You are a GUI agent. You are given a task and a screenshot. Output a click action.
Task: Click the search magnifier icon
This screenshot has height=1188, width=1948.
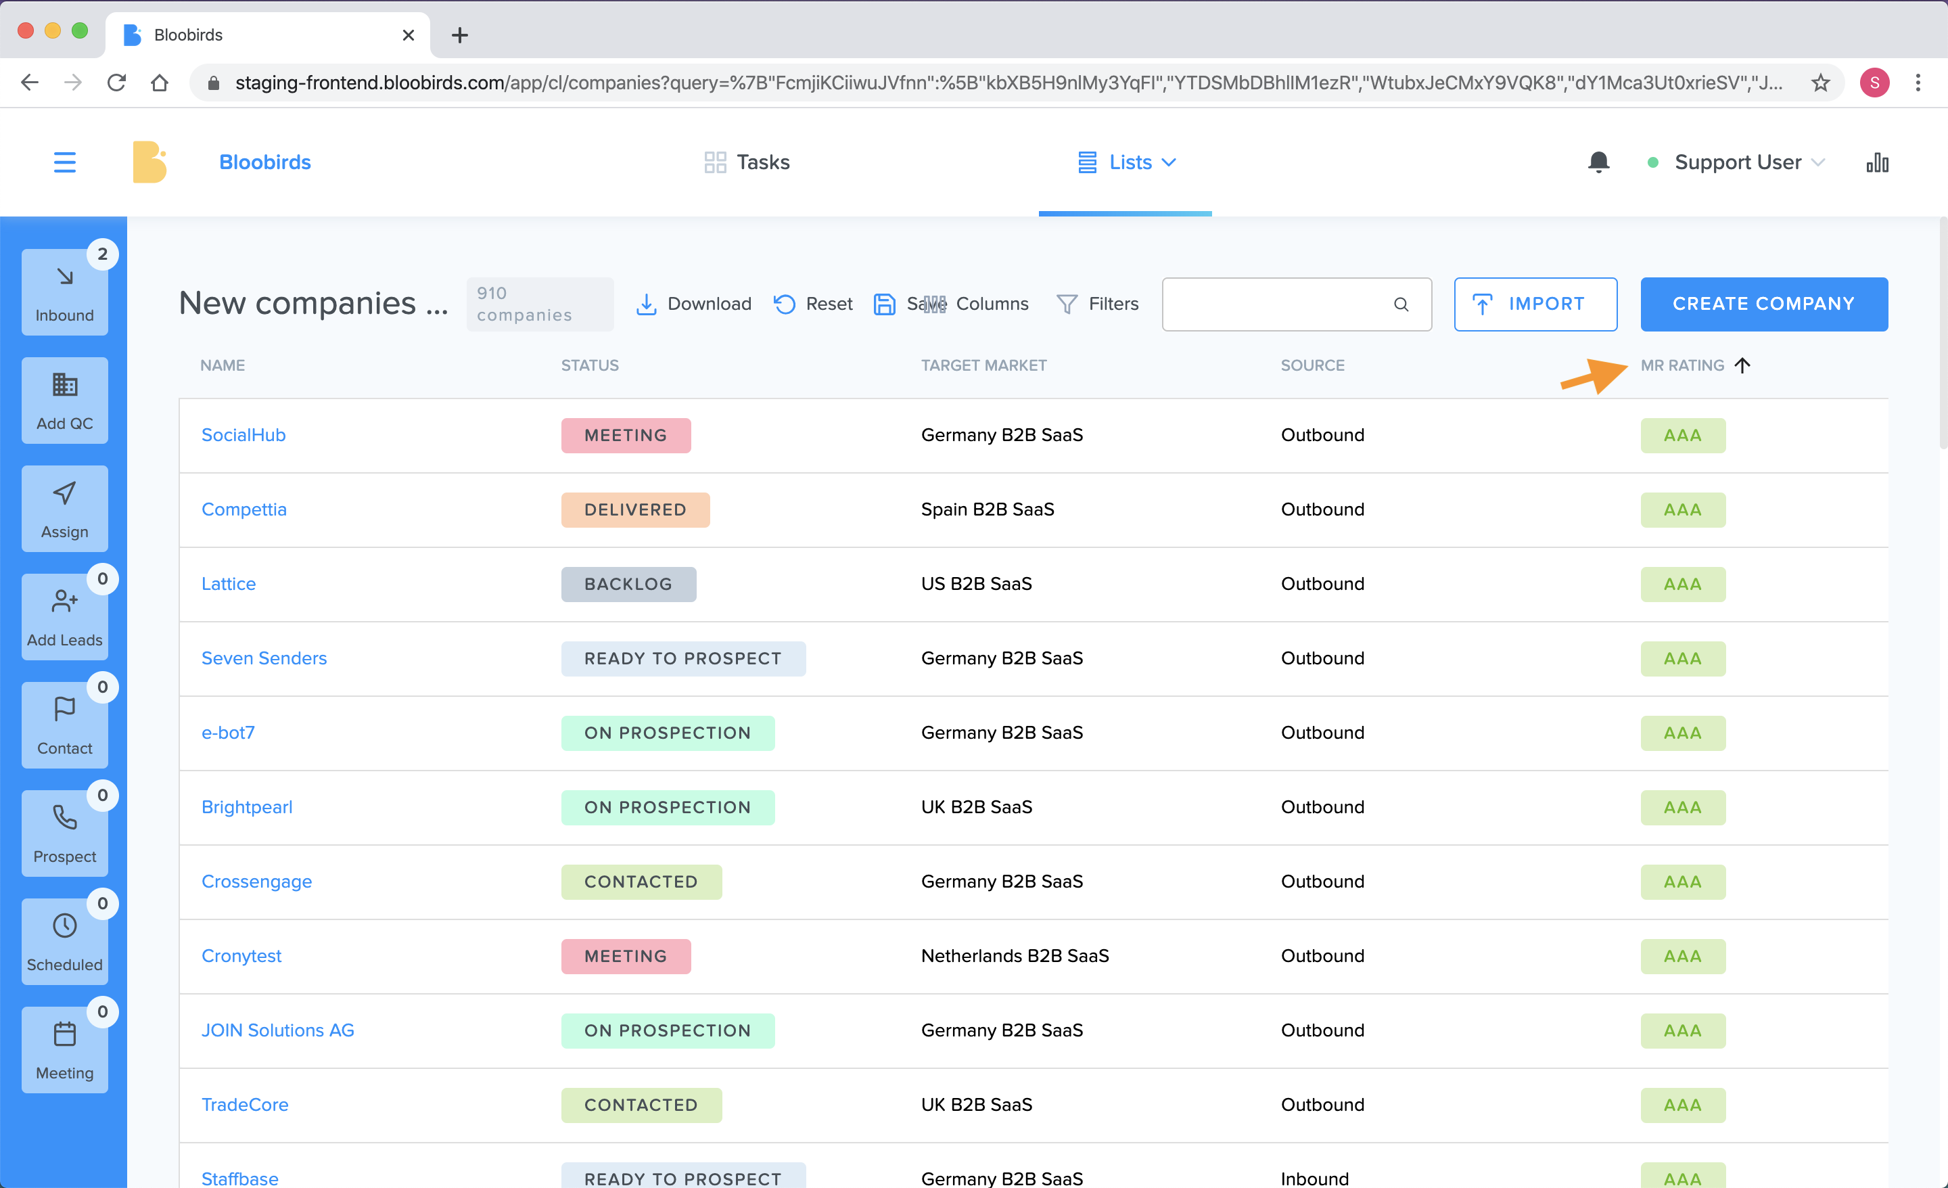(1401, 304)
